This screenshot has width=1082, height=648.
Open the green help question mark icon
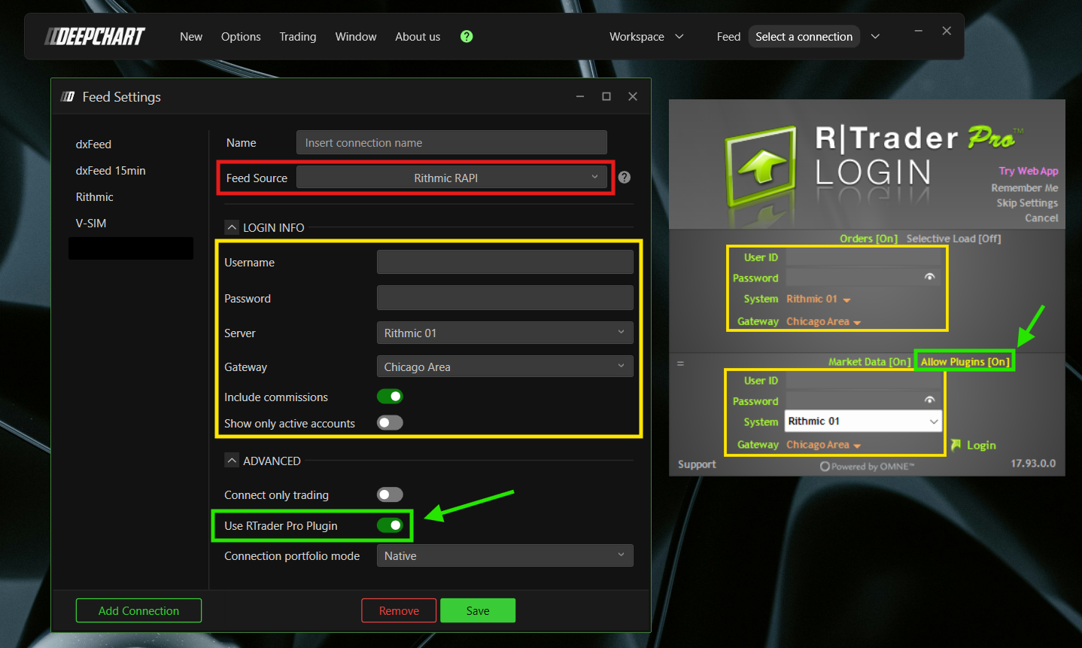click(467, 36)
